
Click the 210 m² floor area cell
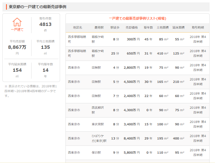[179, 82]
